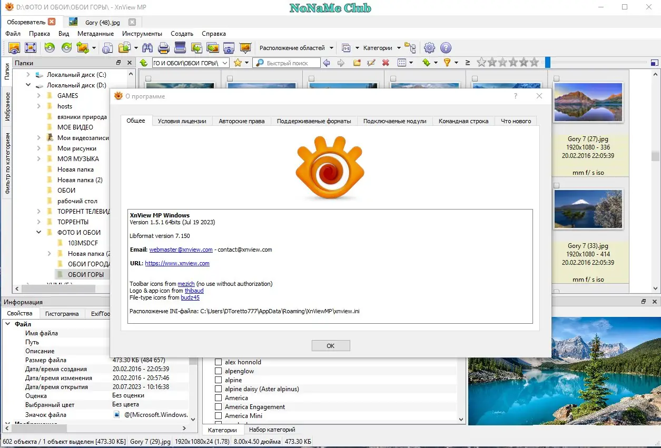Switch to the Что нового tab
This screenshot has width=661, height=448.
point(515,121)
